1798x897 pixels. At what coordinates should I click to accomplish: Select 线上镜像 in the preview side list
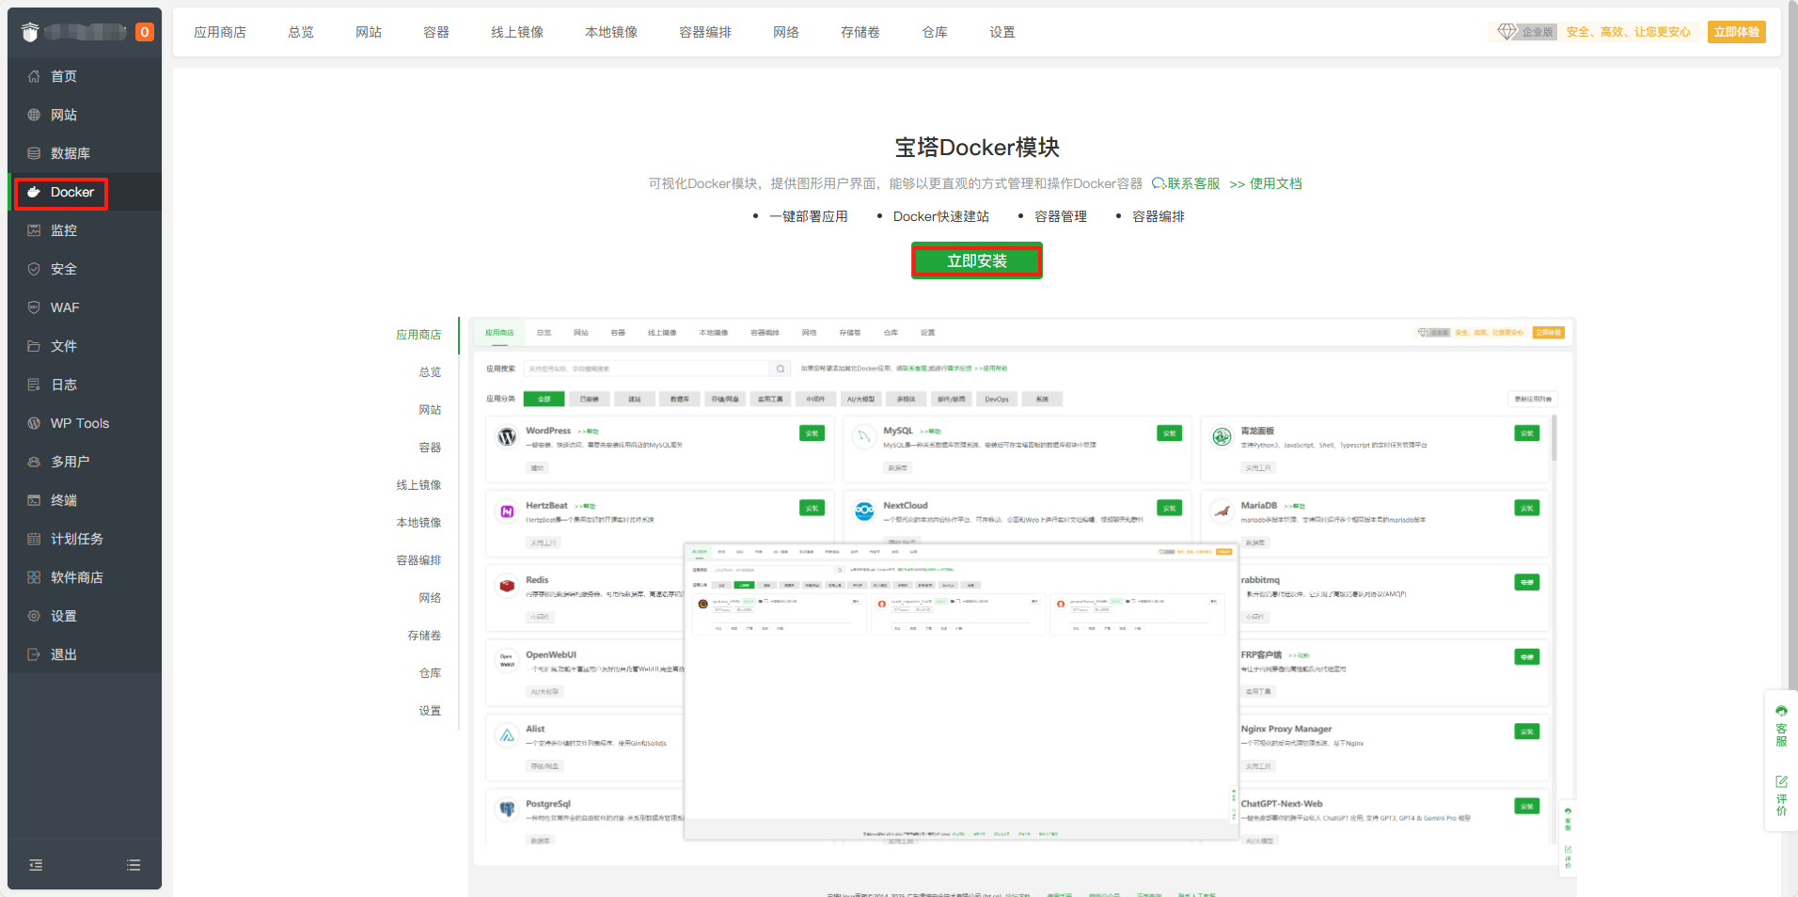[418, 485]
